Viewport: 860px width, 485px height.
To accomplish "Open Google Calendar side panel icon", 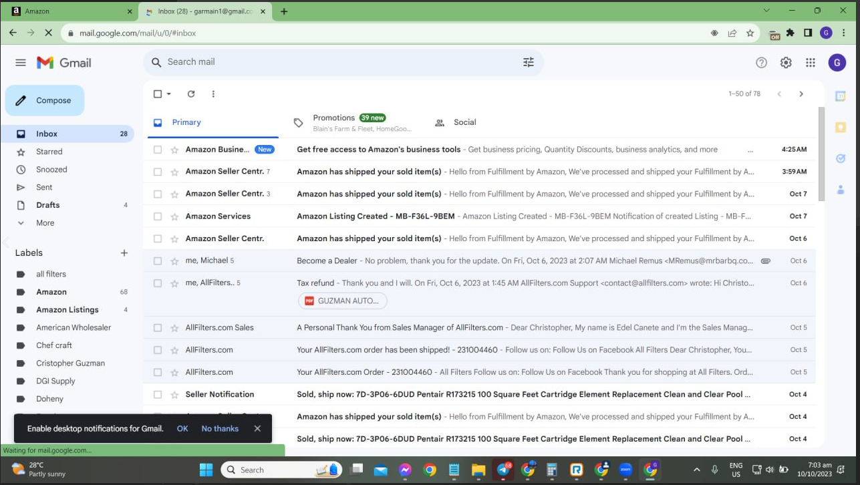I will click(841, 96).
